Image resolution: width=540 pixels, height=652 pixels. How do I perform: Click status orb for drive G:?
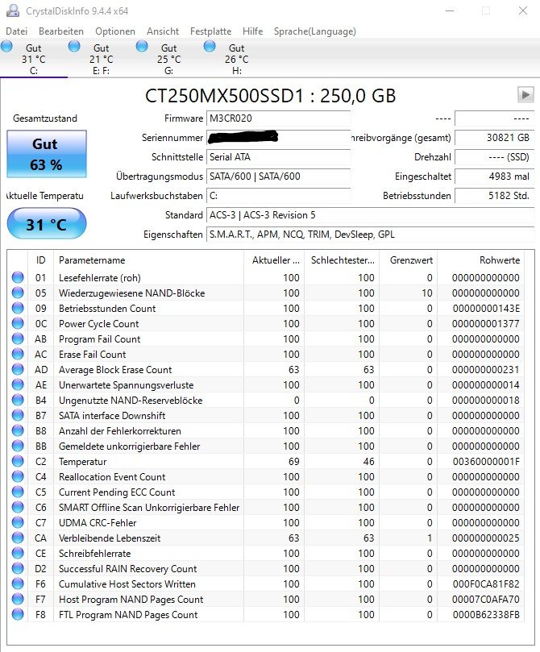[x=142, y=46]
